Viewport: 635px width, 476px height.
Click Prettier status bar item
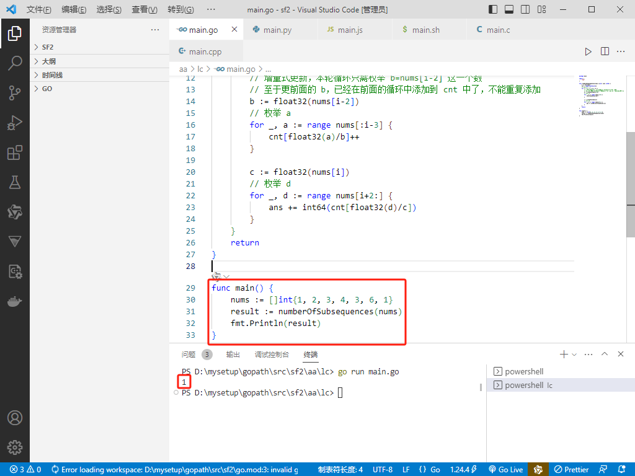pyautogui.click(x=571, y=470)
